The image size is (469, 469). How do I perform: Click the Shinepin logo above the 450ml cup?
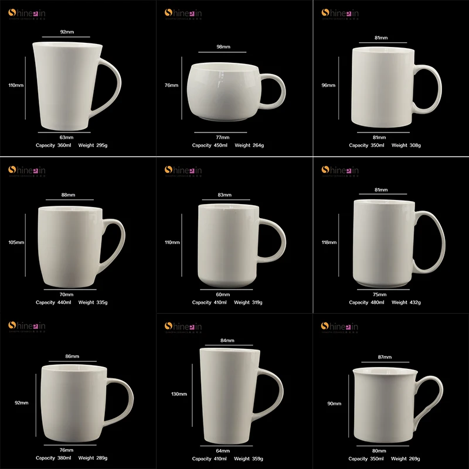183,13
